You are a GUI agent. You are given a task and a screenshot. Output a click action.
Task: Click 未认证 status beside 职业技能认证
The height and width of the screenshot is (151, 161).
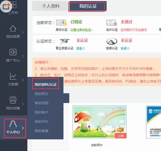(x=82, y=40)
